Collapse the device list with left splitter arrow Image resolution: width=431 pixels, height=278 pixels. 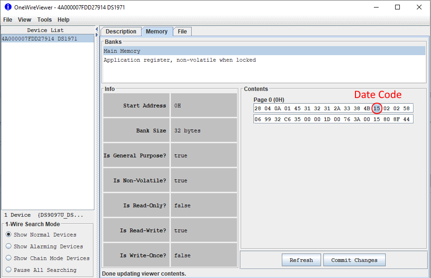tap(97, 29)
